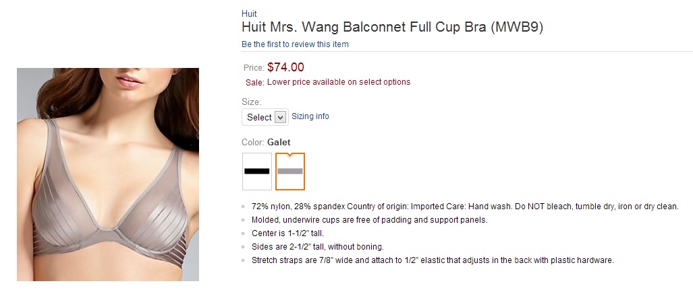Click the 'Size:' label
Image resolution: width=693 pixels, height=296 pixels.
(x=251, y=102)
